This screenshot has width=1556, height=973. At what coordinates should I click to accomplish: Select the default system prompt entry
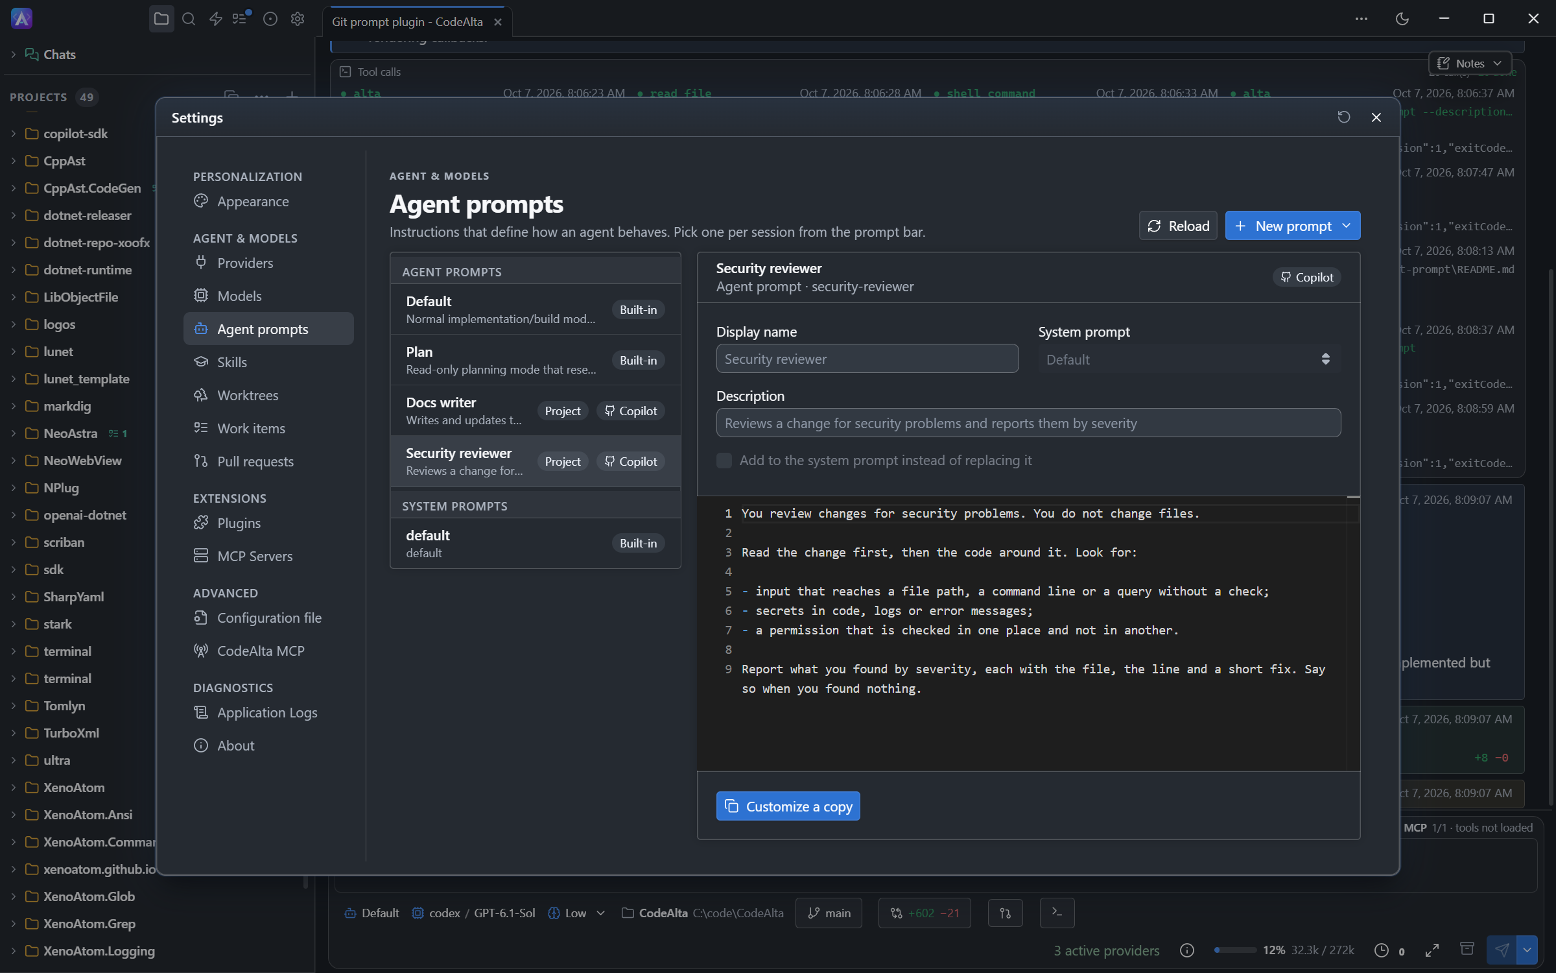pyautogui.click(x=535, y=543)
